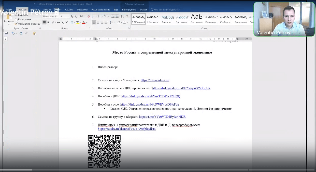Toggle underline Ч formatting
This screenshot has width=316, height=172.
pos(52,22)
